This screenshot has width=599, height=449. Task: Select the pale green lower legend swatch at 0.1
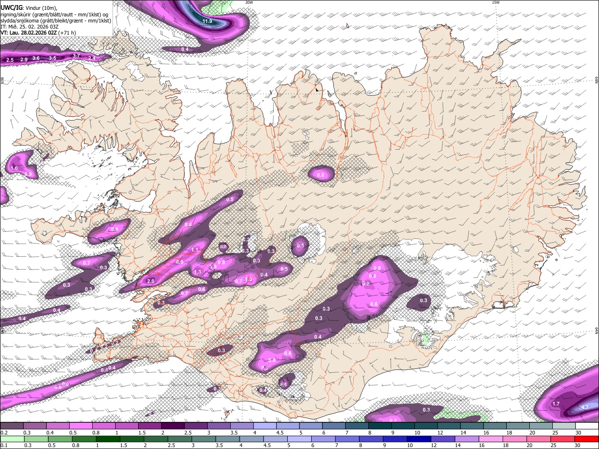tap(12, 439)
